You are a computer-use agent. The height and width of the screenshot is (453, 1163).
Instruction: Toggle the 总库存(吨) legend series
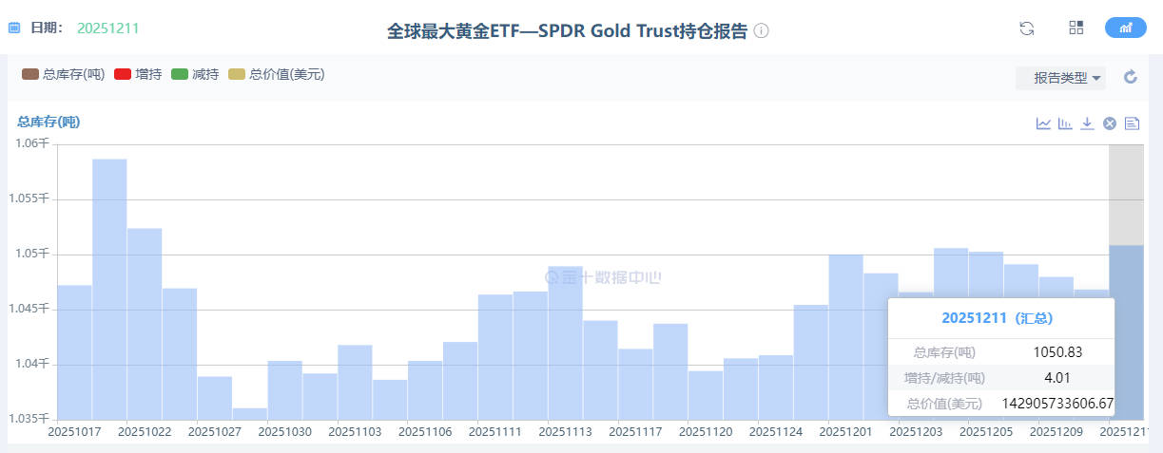click(x=63, y=74)
